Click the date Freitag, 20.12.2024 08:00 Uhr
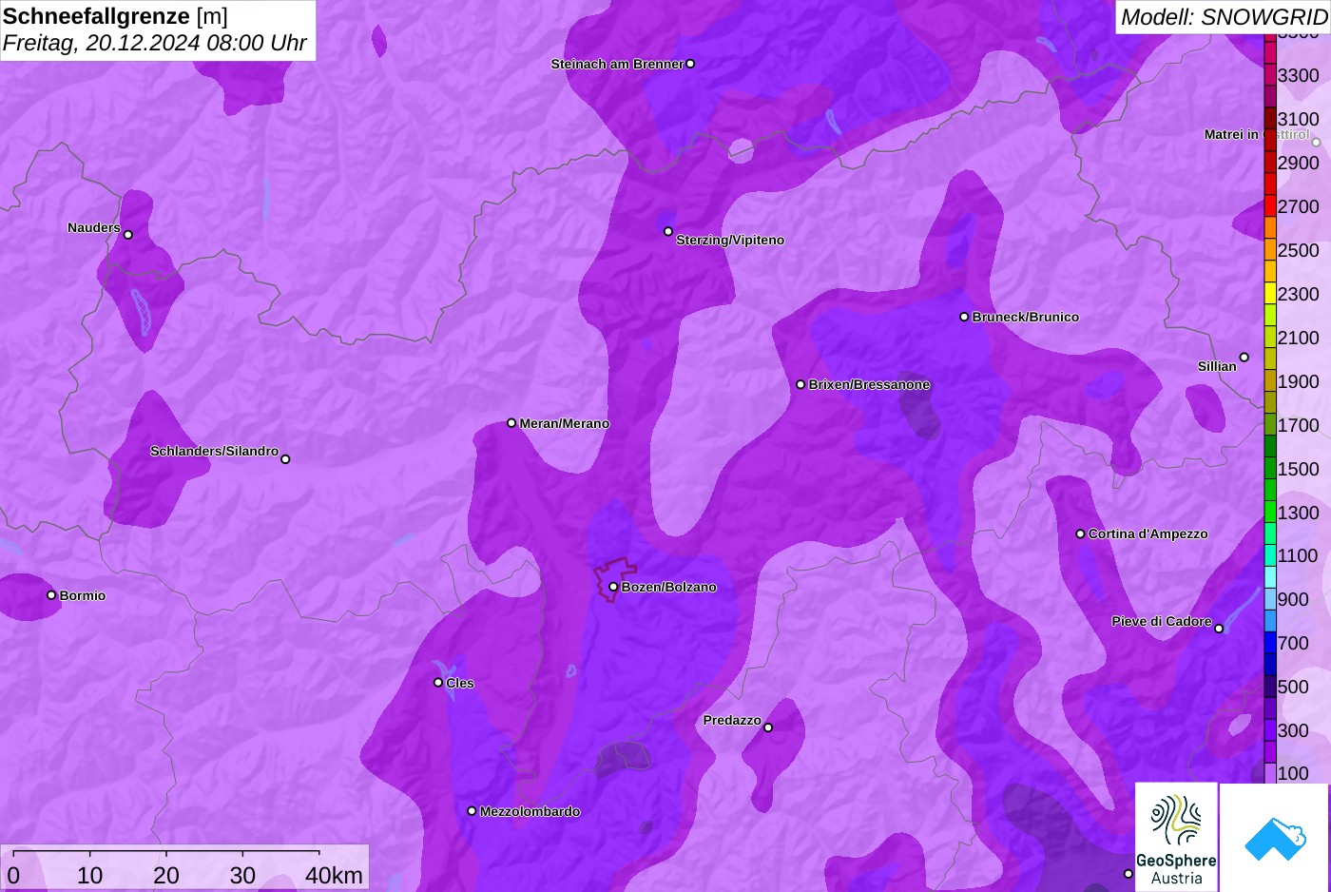This screenshot has height=892, width=1331. tap(155, 43)
